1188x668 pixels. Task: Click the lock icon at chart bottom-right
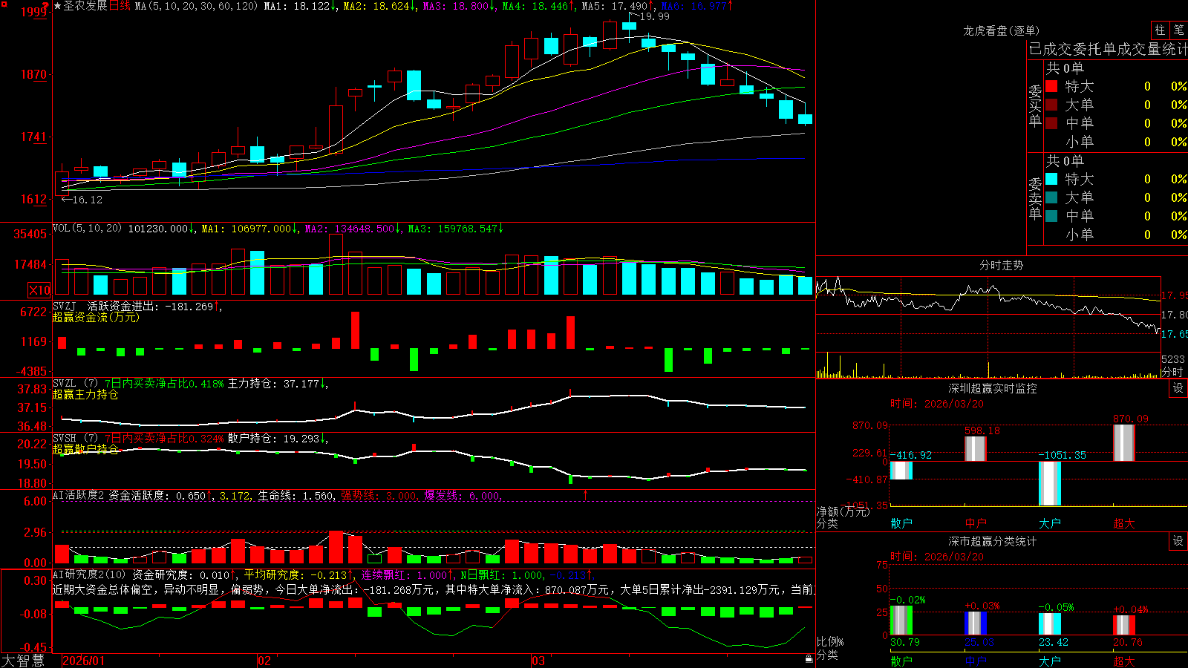click(x=809, y=659)
